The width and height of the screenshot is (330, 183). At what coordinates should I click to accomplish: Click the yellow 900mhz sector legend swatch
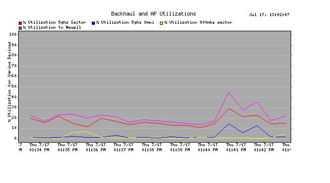pyautogui.click(x=161, y=23)
